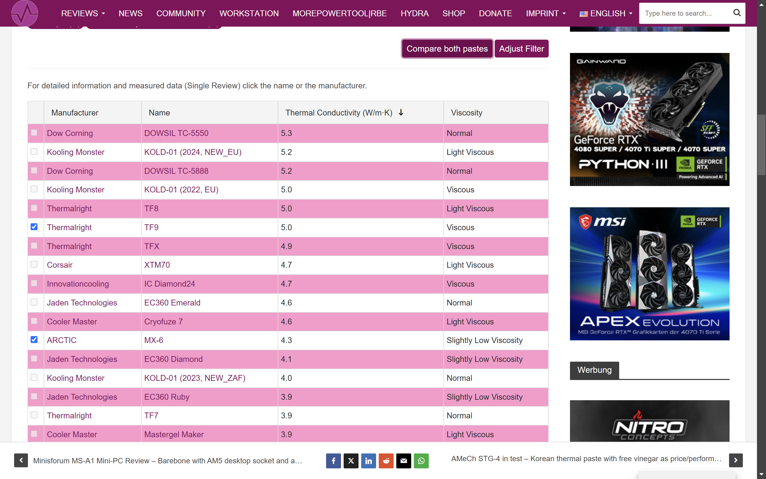
Task: Go to next article with right arrow
Action: [x=736, y=460]
